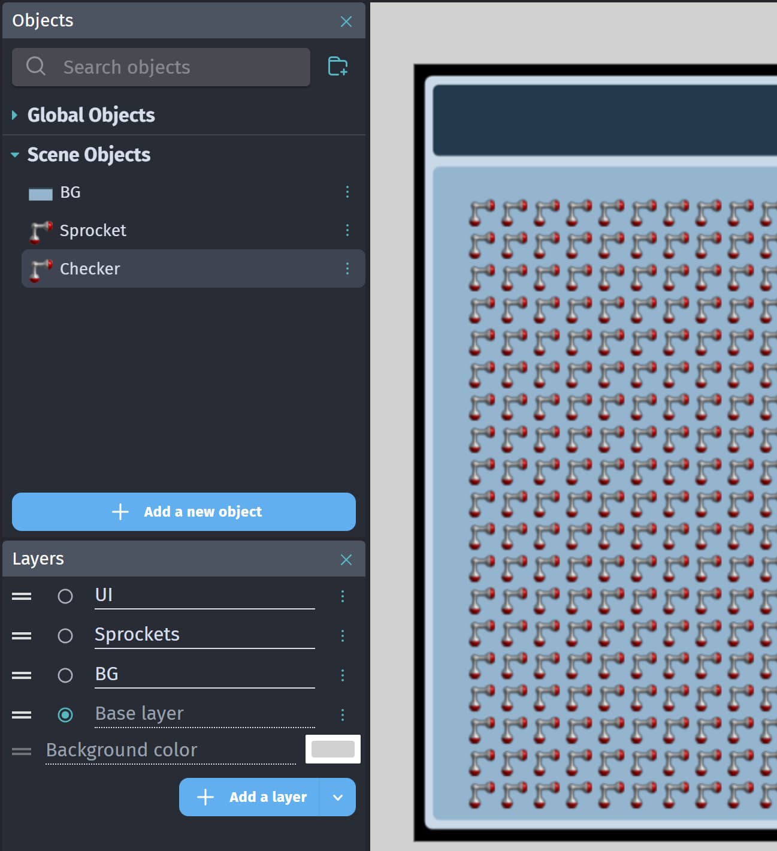777x851 pixels.
Task: Open the Checker object three-dot menu
Action: [347, 268]
